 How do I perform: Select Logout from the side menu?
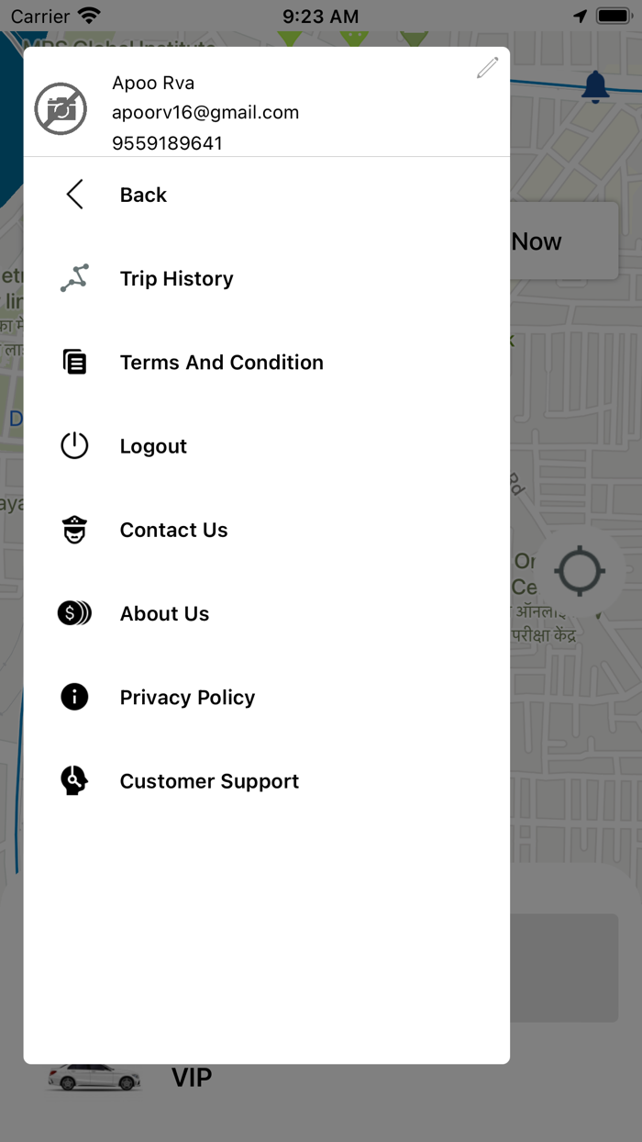click(x=153, y=446)
